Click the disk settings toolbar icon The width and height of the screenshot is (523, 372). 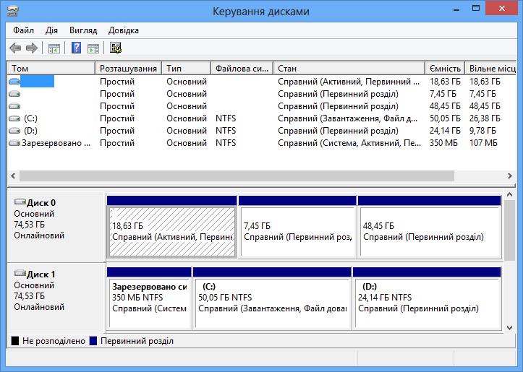pyautogui.click(x=116, y=48)
